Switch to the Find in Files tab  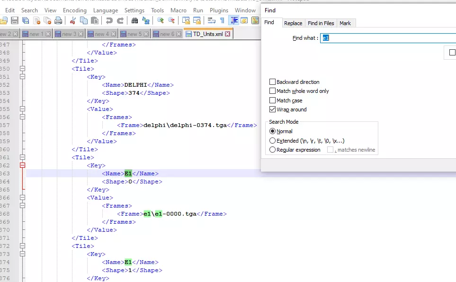click(321, 23)
